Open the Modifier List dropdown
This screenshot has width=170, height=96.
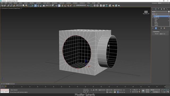160,14
